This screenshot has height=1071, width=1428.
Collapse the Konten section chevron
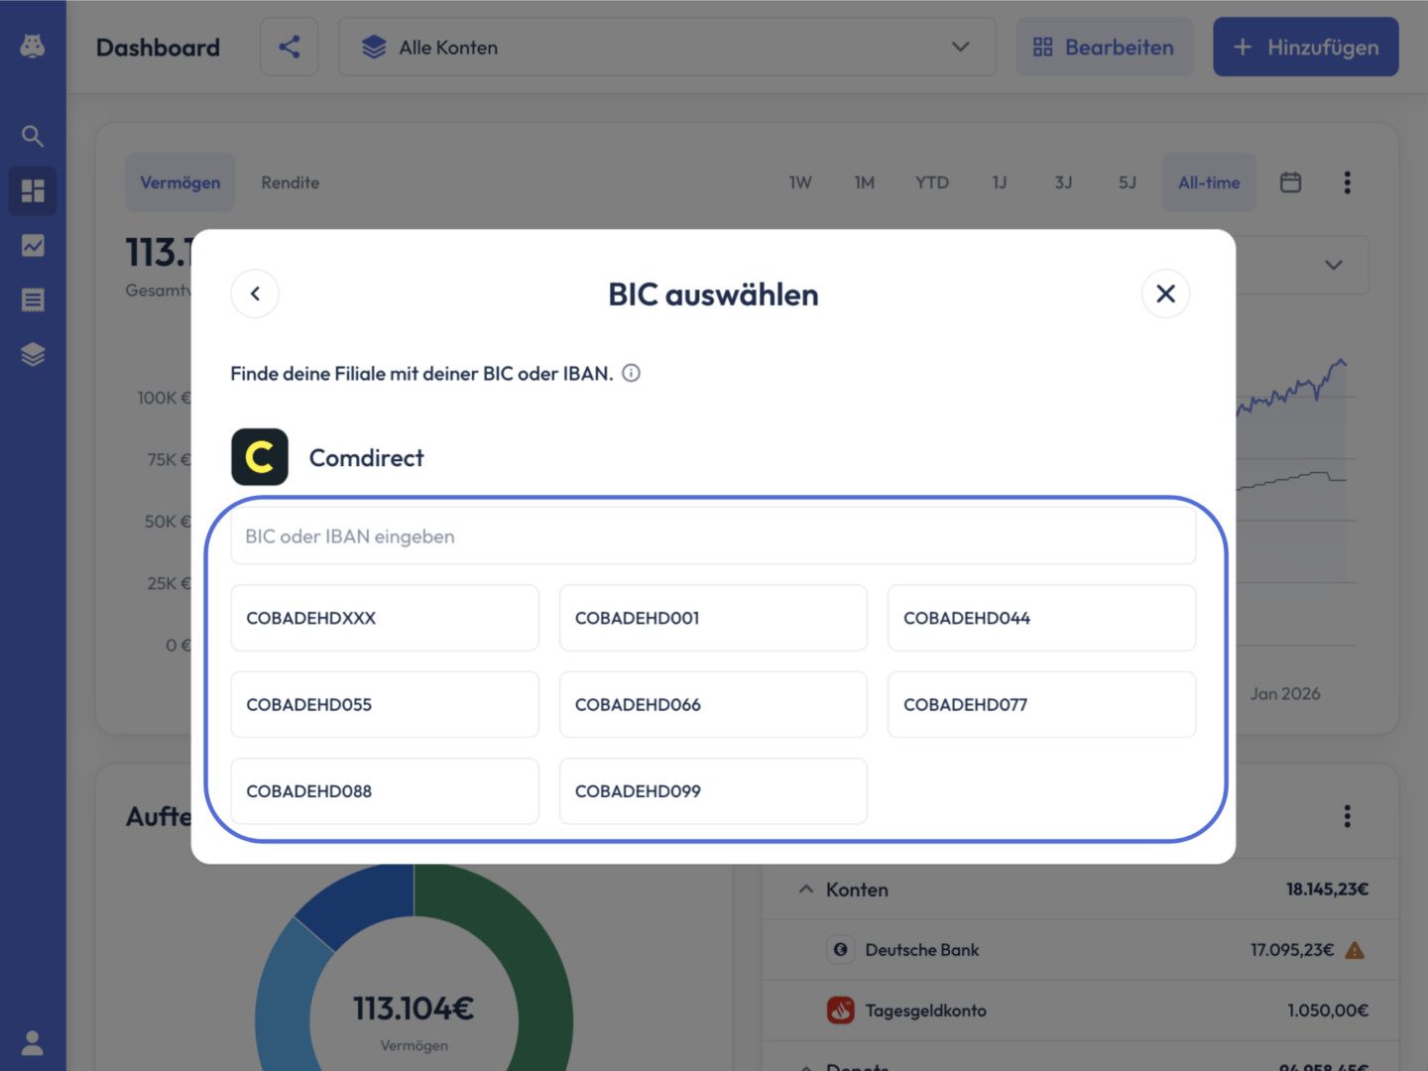806,890
